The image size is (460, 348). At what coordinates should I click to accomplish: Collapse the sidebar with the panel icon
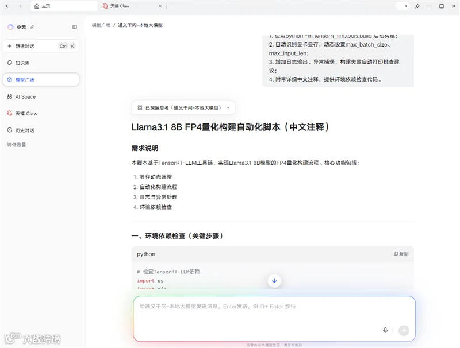point(75,27)
